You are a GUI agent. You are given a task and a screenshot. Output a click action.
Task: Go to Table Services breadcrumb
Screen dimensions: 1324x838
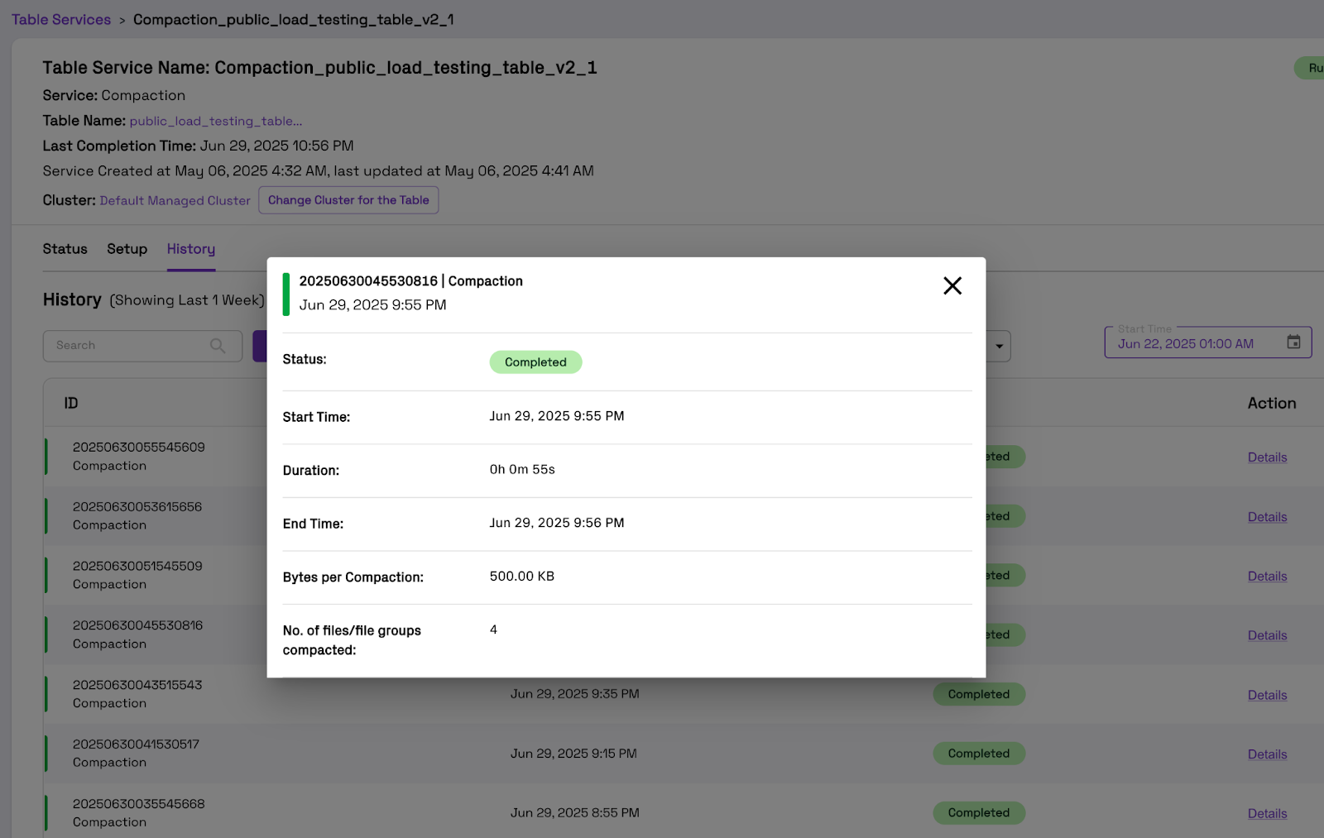(x=61, y=19)
